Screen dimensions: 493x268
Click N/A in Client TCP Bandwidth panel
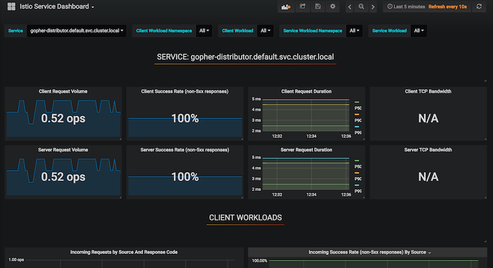click(428, 118)
